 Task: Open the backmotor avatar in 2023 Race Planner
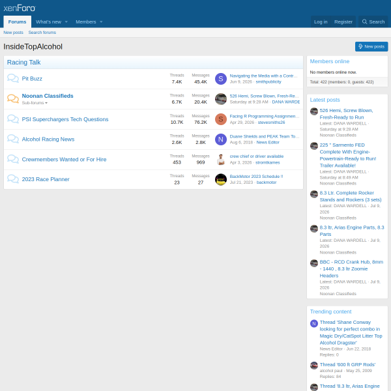pos(221,180)
